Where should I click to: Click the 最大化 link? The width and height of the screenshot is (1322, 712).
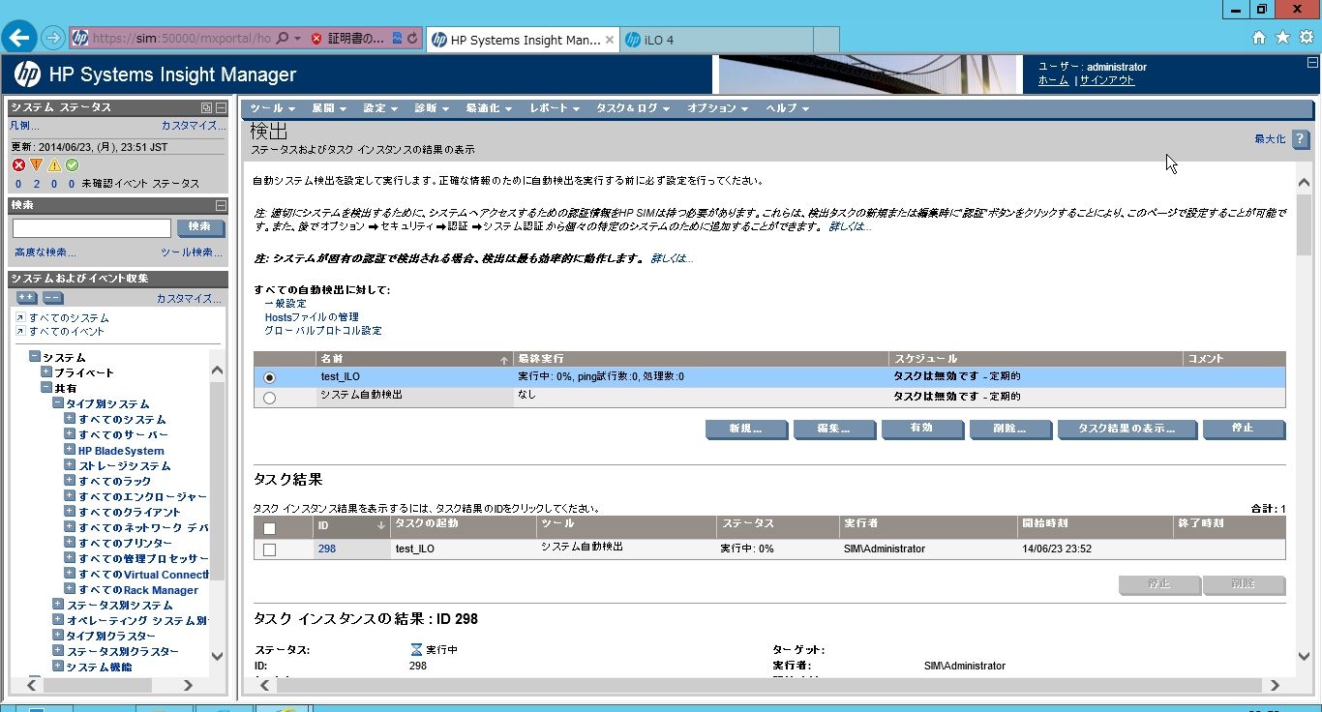[1270, 139]
